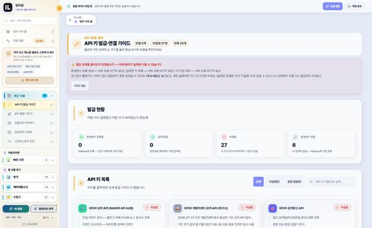
Task: Click the yellow 수집기 folder icon
Action: click(9, 197)
